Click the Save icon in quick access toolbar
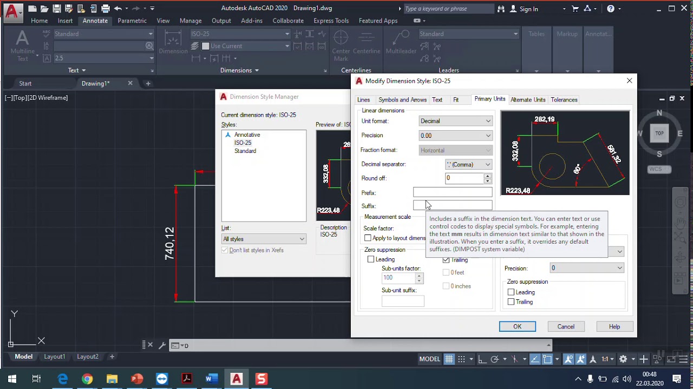 [56, 9]
